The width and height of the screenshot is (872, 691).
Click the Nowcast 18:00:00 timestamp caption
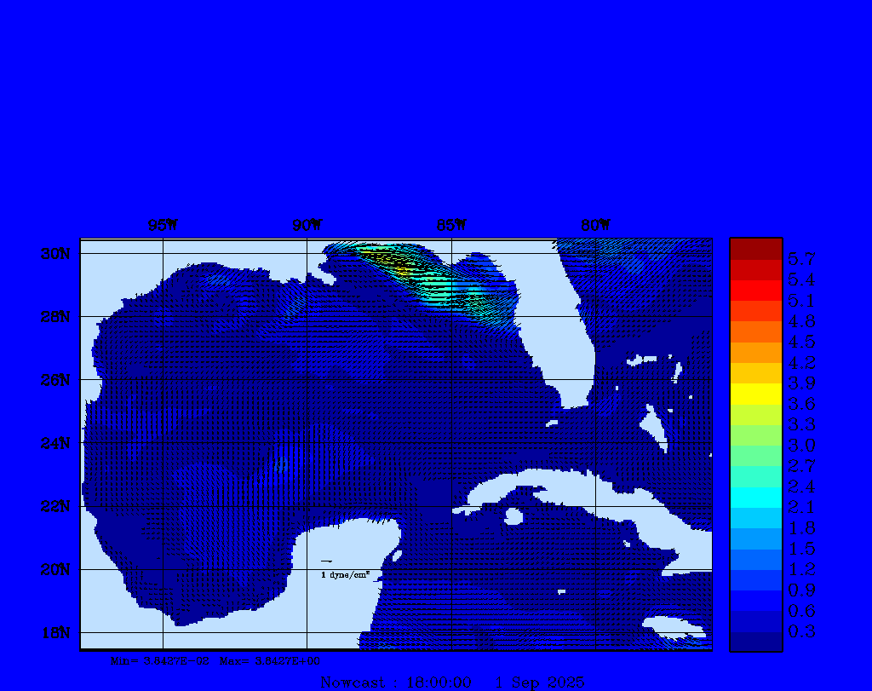(x=452, y=682)
